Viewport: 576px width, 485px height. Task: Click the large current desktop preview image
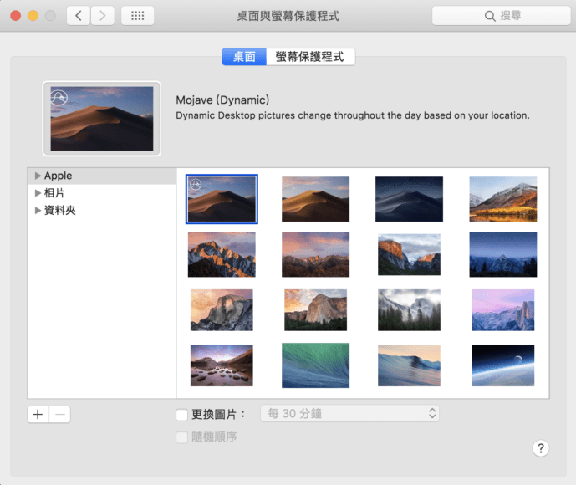point(102,118)
